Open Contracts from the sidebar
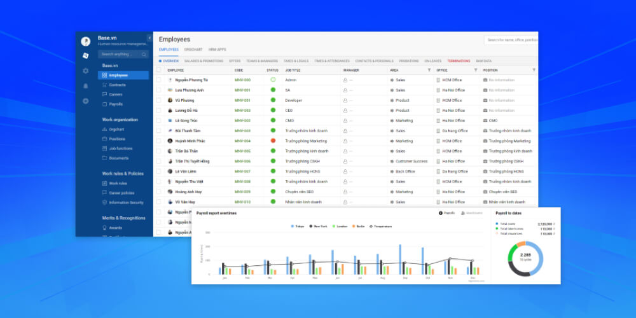 click(x=117, y=85)
